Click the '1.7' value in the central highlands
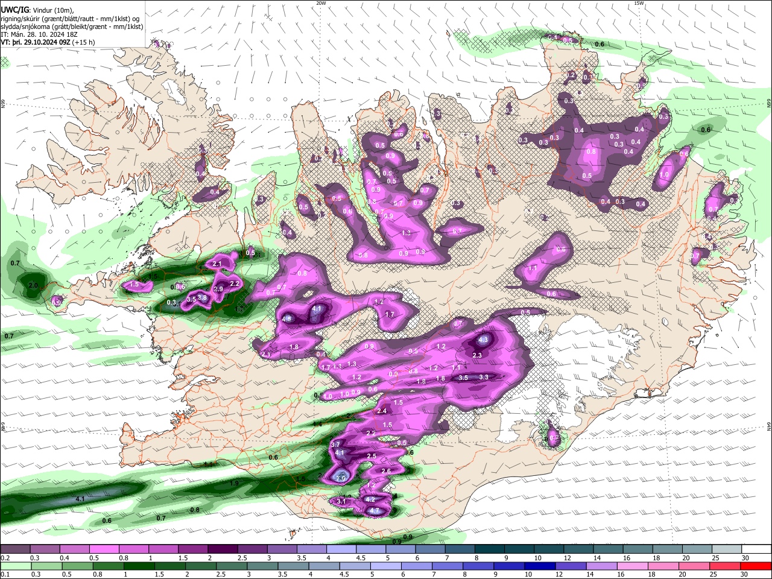Viewport: 772px width, 579px height. 390,314
